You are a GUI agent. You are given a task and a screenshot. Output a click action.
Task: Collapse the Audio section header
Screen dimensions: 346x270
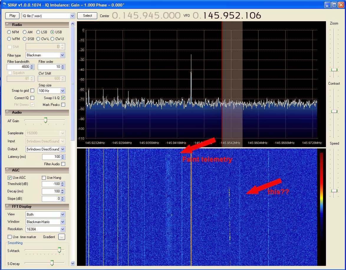click(8, 112)
